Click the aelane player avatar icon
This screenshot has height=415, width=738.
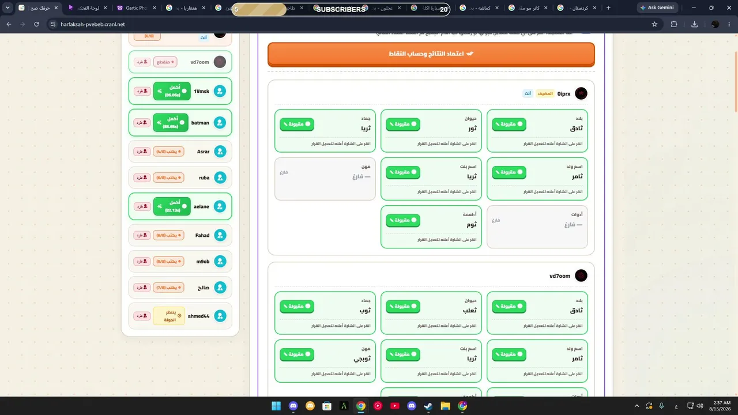point(220,206)
